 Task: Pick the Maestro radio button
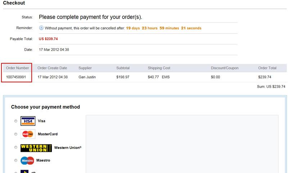[x=15, y=160]
